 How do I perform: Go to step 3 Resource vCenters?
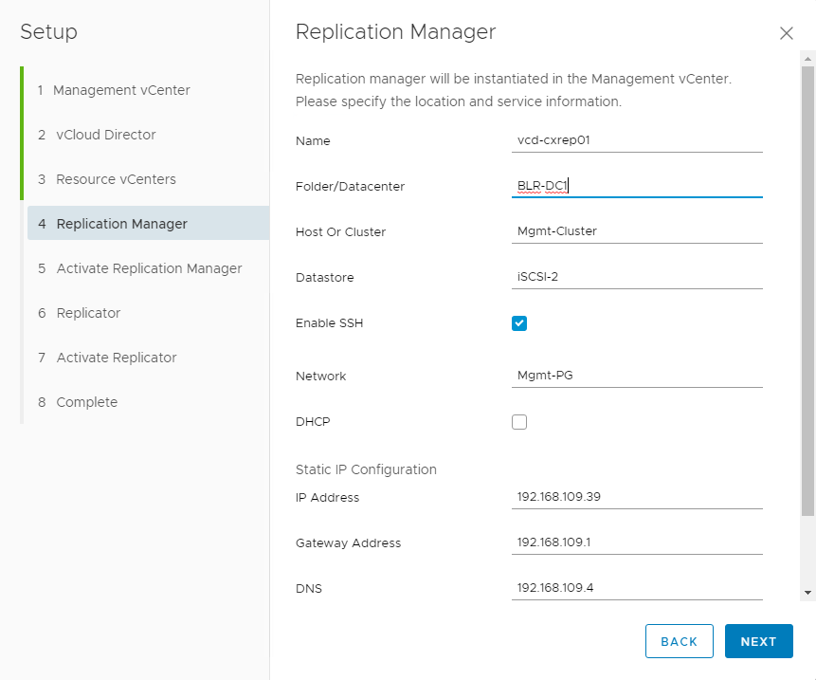(116, 179)
